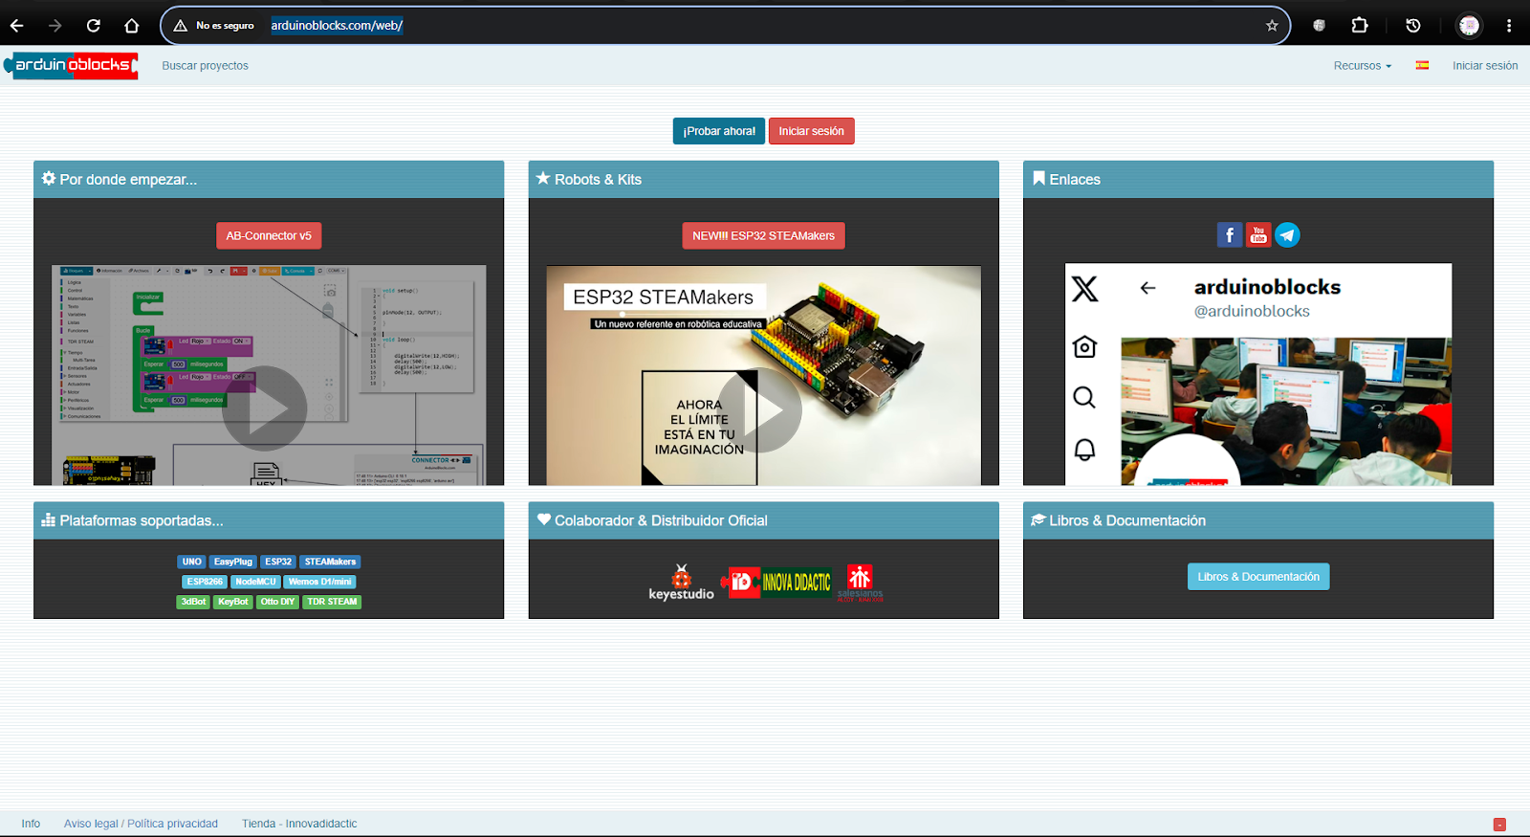1530x837 pixels.
Task: Select the ESP8266 platform tag
Action: click(x=205, y=582)
